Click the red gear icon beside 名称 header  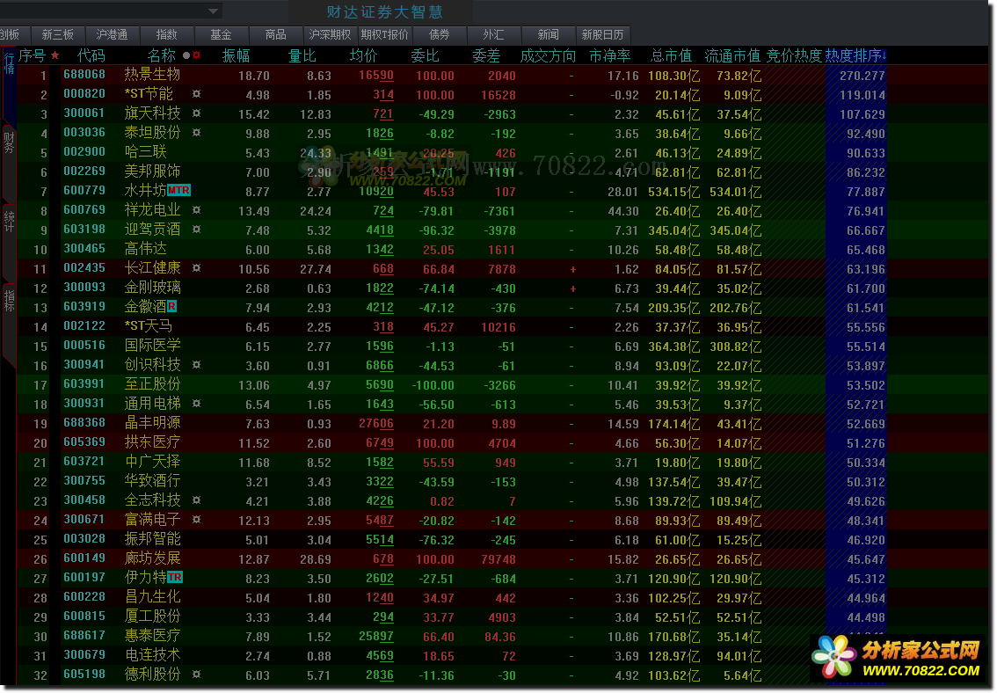196,55
